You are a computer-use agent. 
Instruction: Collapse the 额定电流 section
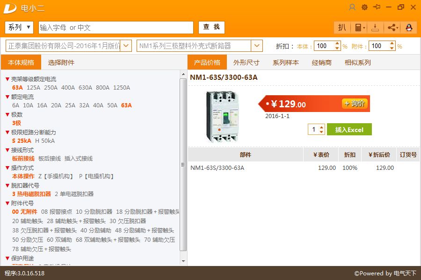(x=7, y=97)
